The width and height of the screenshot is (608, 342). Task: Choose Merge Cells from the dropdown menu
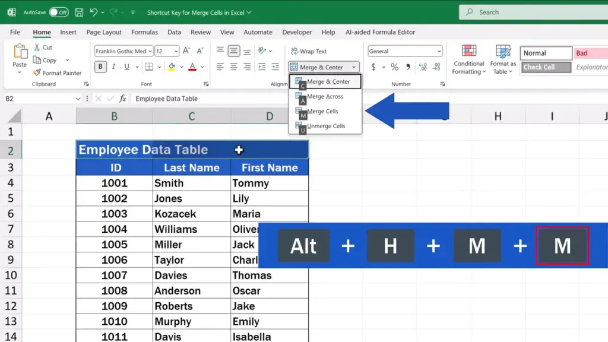coord(322,111)
